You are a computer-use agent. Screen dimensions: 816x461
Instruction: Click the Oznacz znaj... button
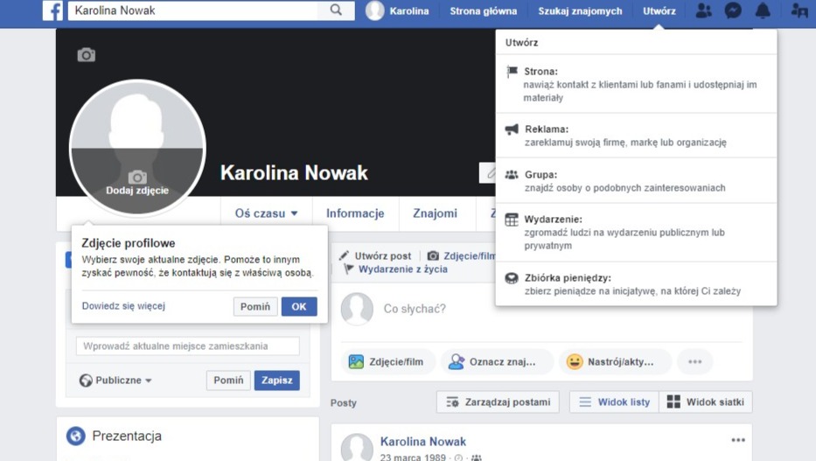click(497, 361)
